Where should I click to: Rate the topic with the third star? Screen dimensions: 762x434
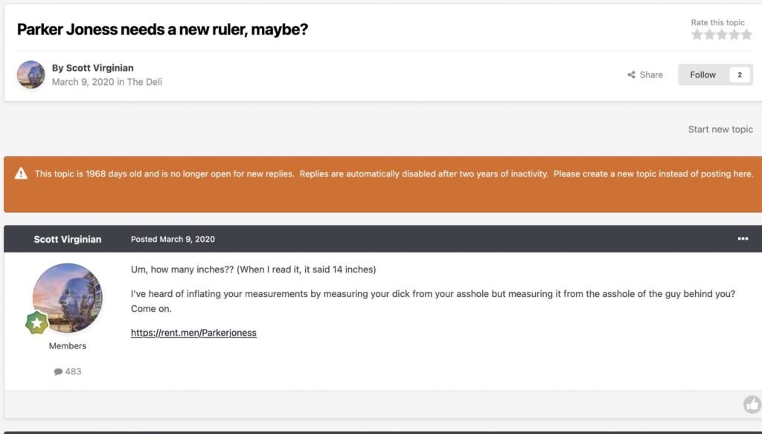pyautogui.click(x=722, y=34)
